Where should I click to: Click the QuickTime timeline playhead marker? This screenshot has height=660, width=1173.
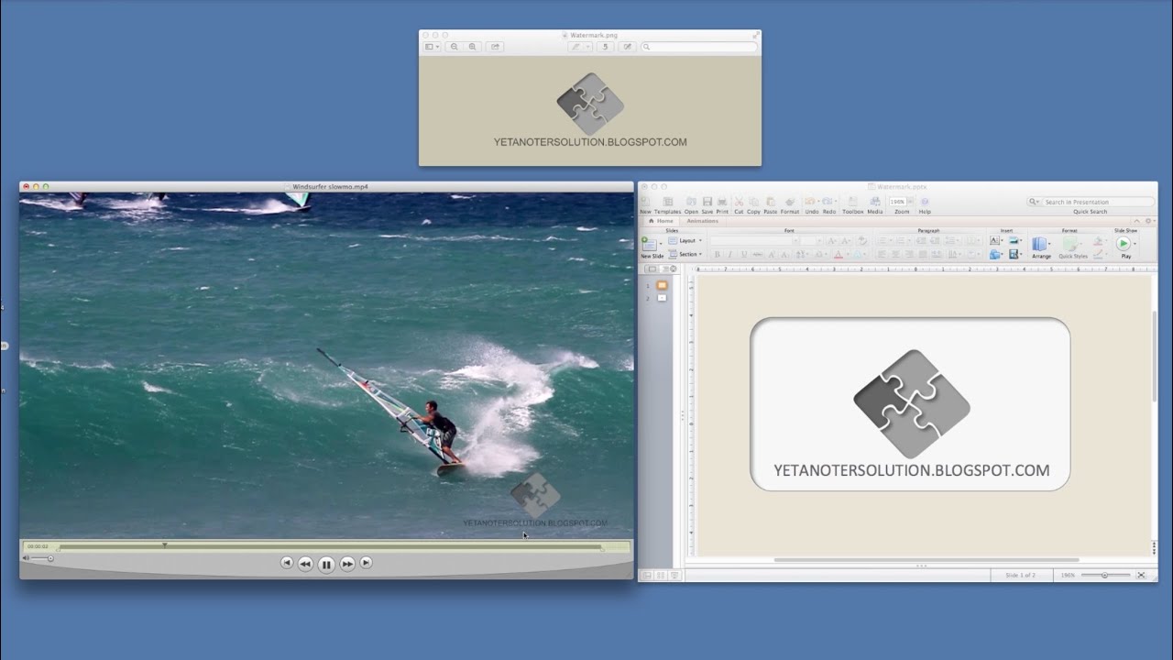165,544
